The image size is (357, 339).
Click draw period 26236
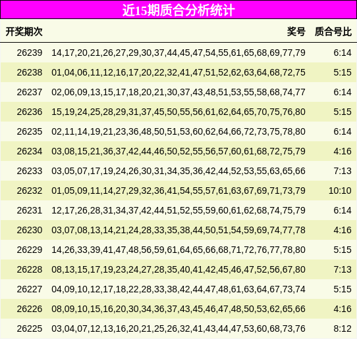30,112
